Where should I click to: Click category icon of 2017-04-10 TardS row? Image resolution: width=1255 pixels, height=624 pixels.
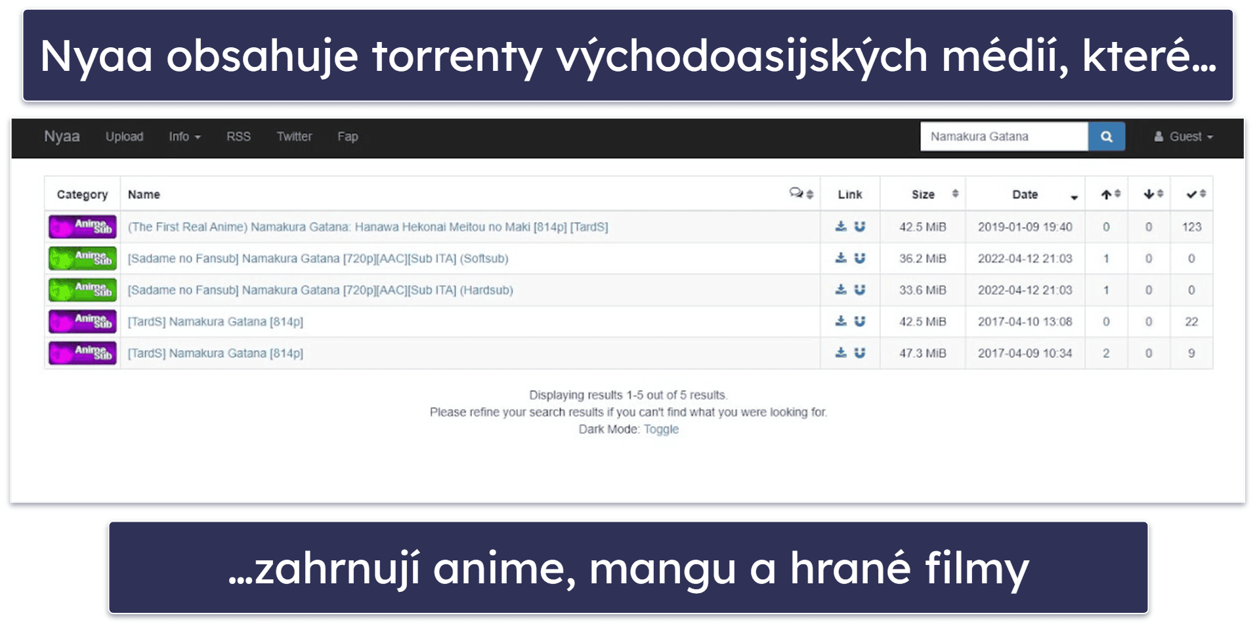83,322
